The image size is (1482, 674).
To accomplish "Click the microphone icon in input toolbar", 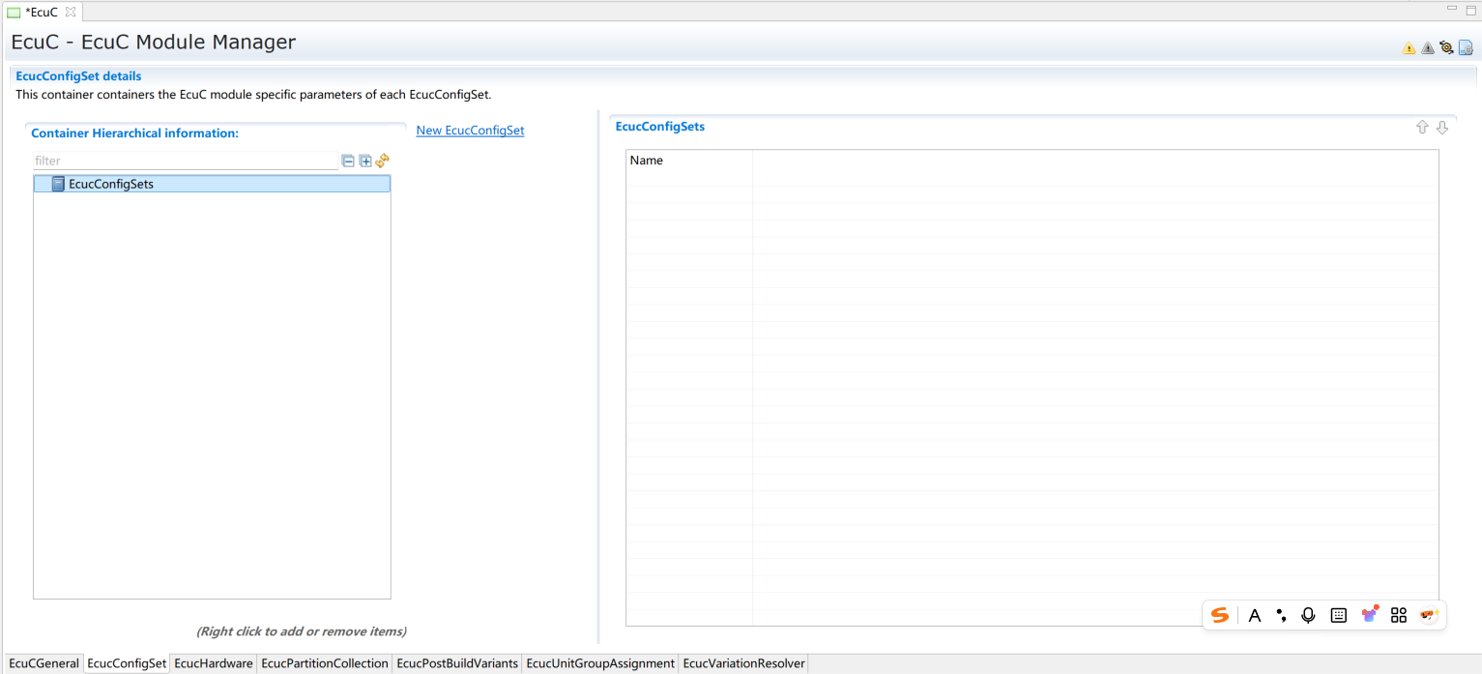I will click(x=1308, y=615).
